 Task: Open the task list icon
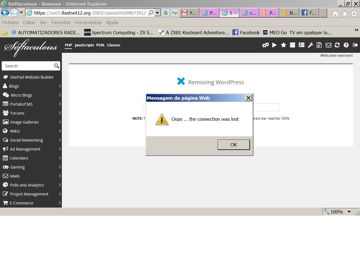click(301, 45)
